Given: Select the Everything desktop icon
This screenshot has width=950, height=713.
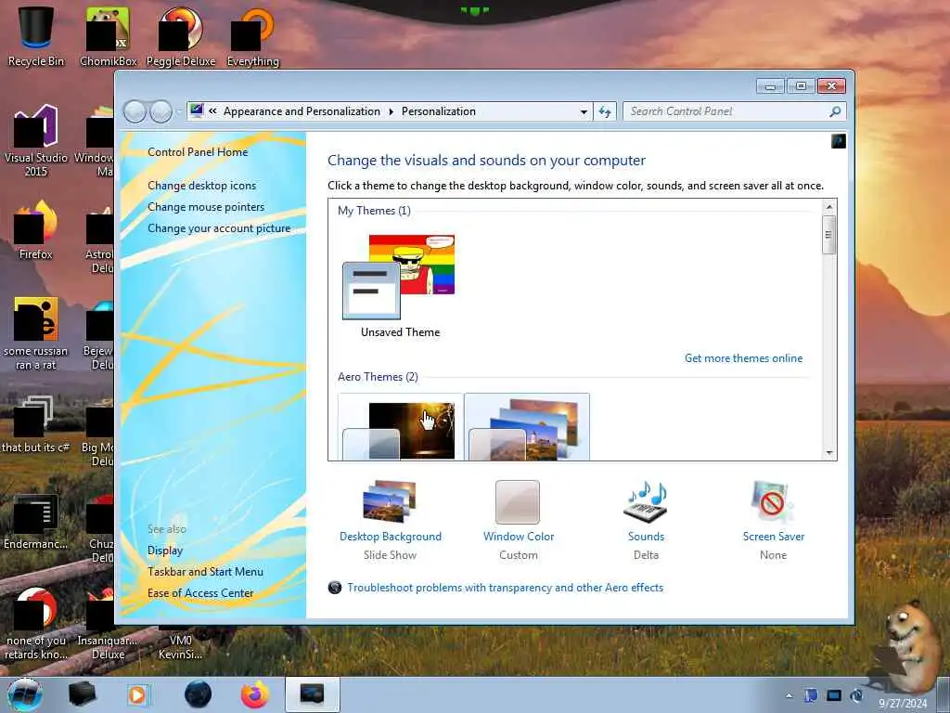Looking at the screenshot, I should coord(252,36).
